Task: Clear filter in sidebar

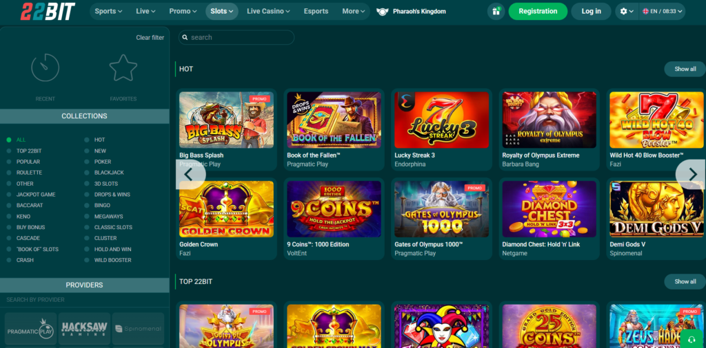Action: [150, 38]
